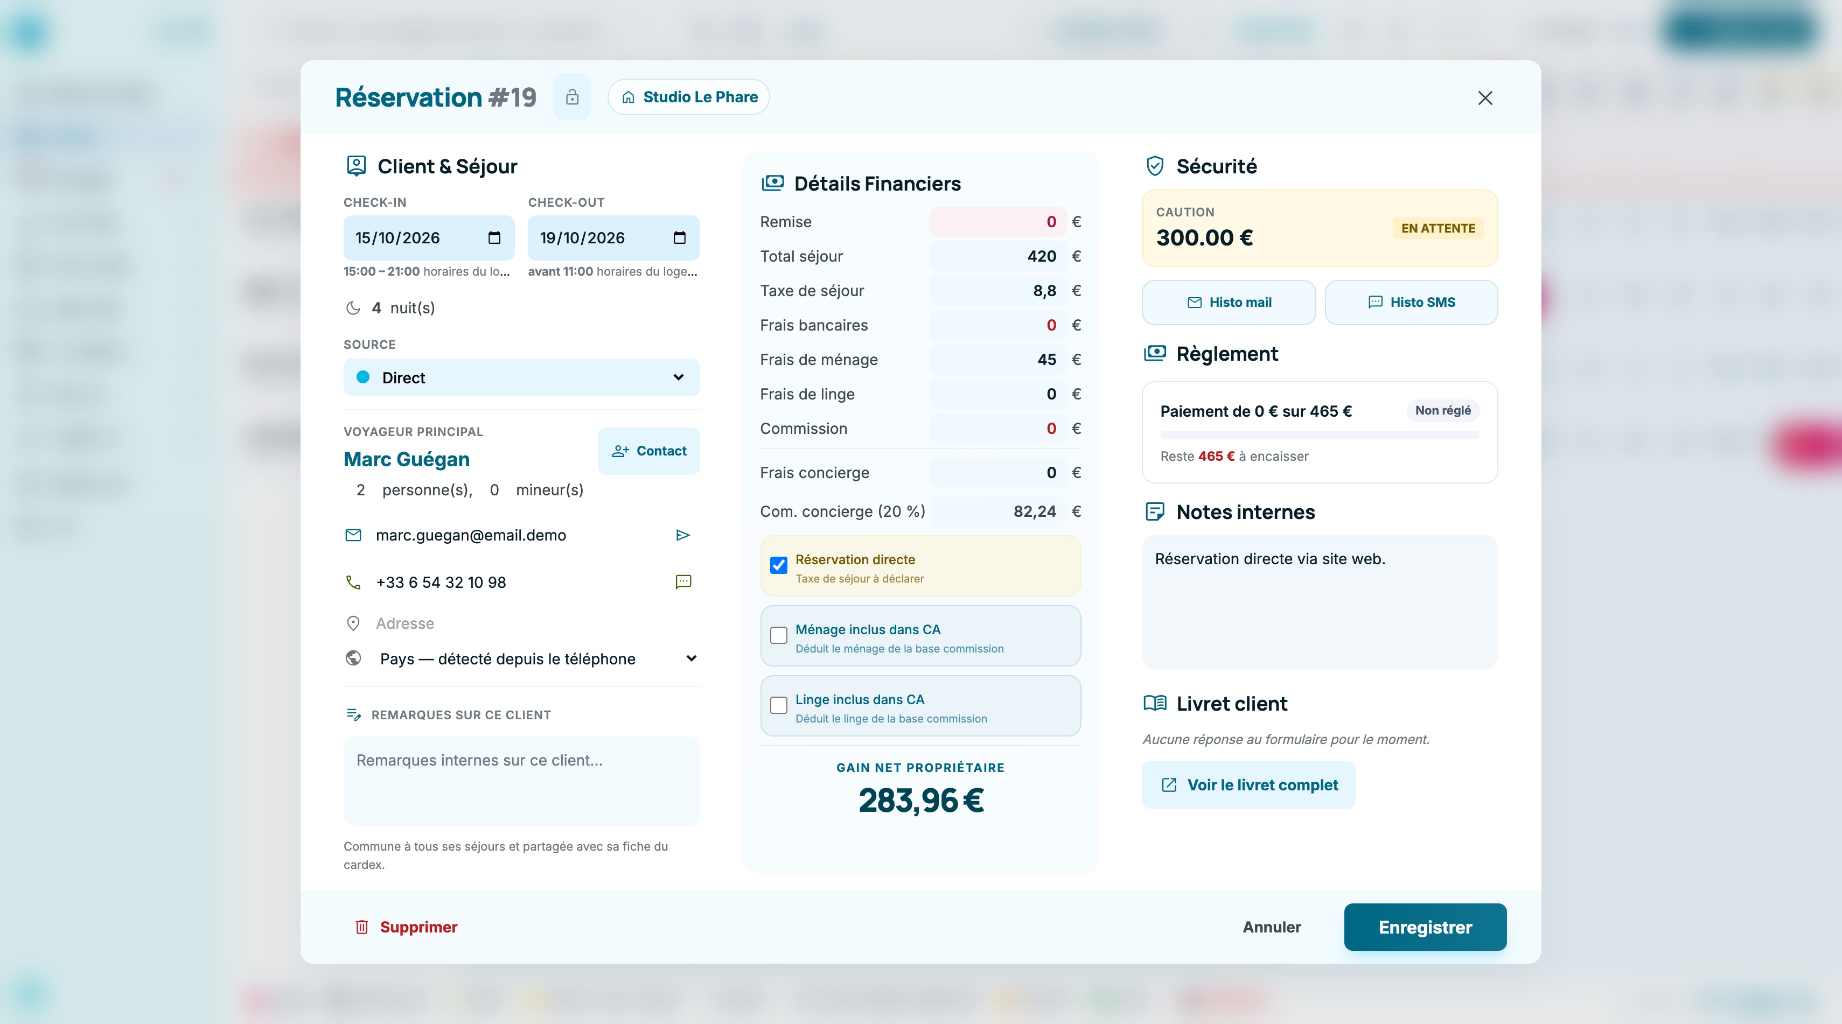Focus the Remarques internes sur ce client textarea
Image resolution: width=1842 pixels, height=1024 pixels.
point(521,781)
